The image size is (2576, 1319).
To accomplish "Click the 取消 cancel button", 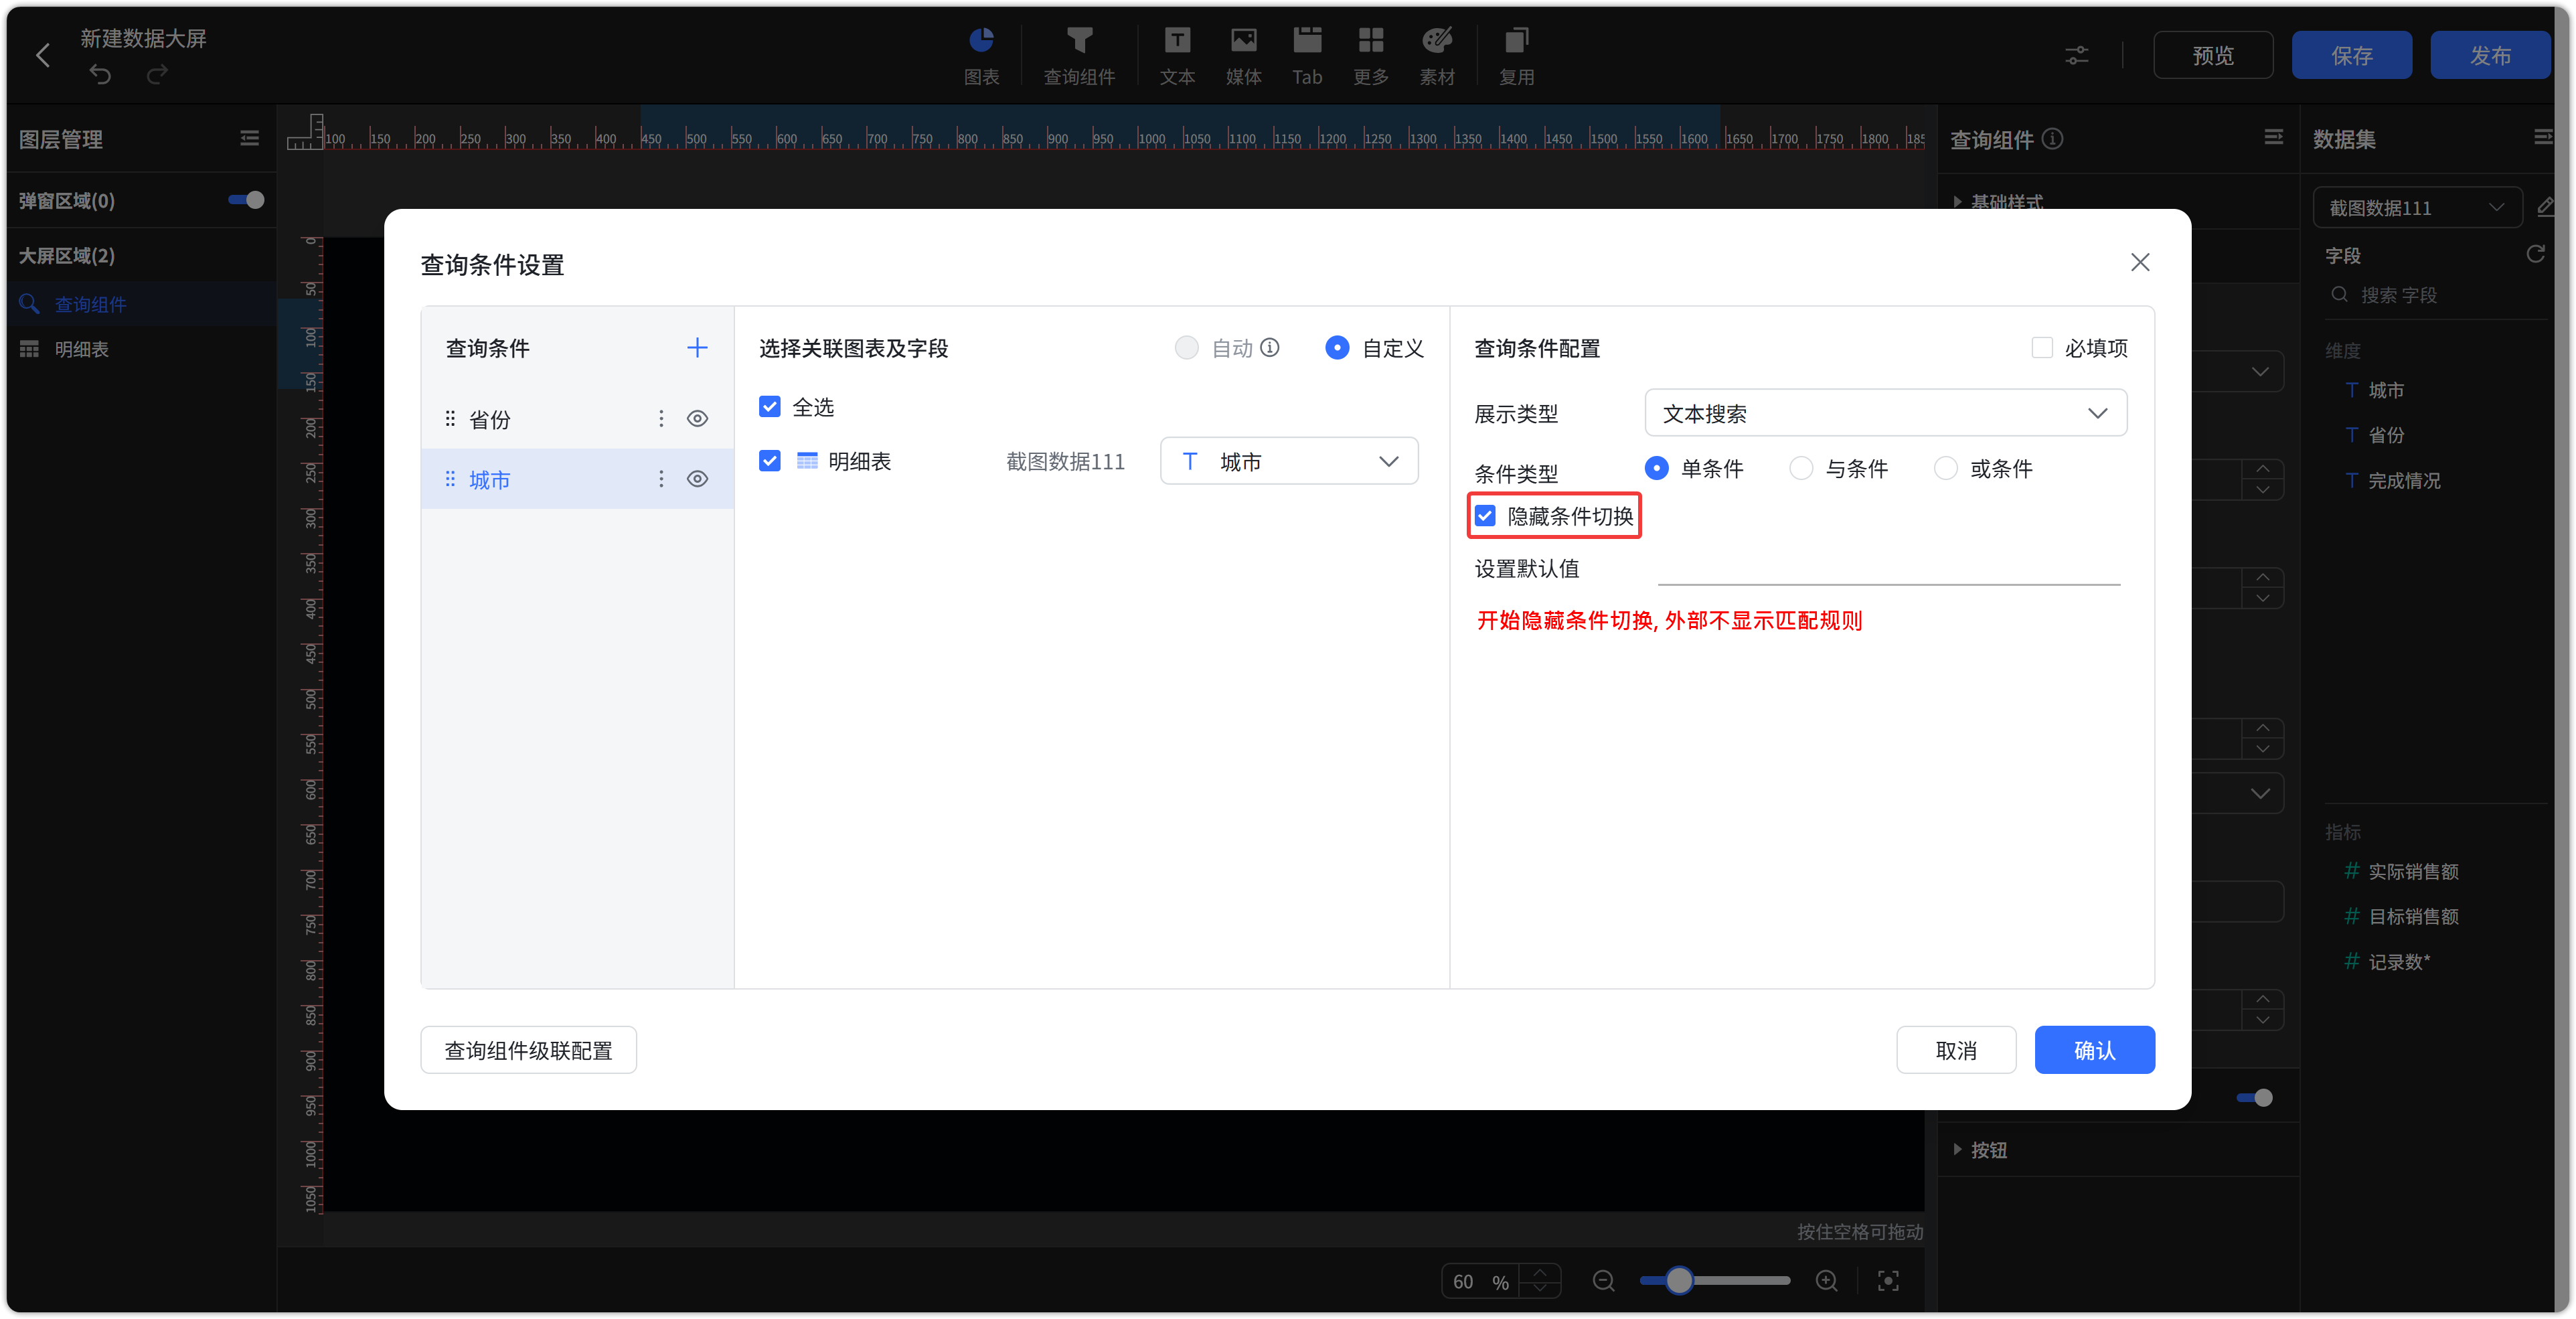I will coord(1956,1051).
